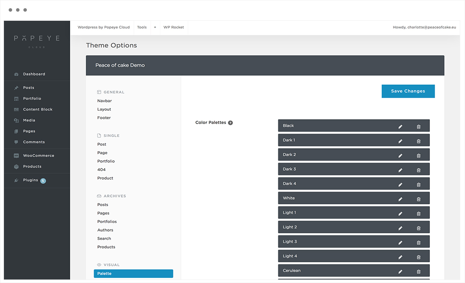Edit the Cerulean palette
The width and height of the screenshot is (465, 283).
click(400, 272)
